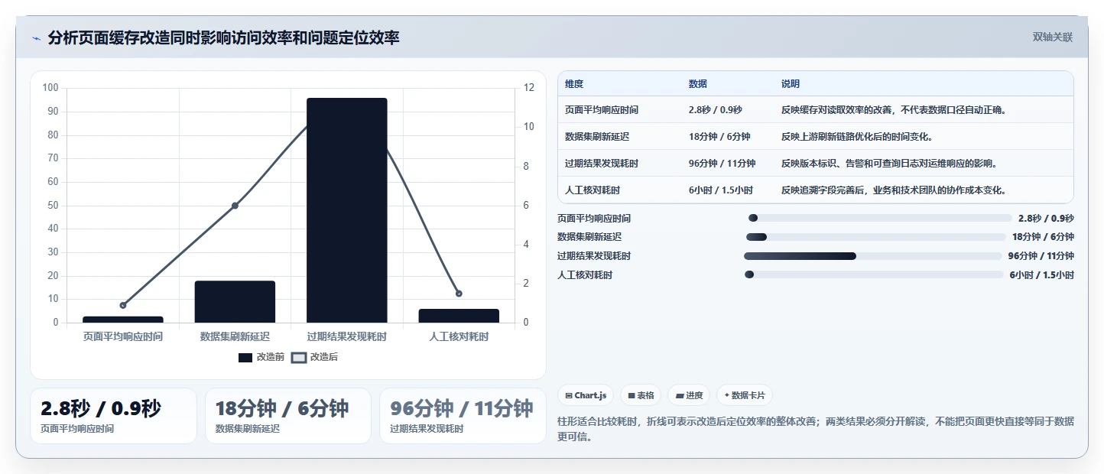This screenshot has height=474, width=1104.
Task: Click the 过期结果发现耗时 progress bar
Action: (873, 256)
